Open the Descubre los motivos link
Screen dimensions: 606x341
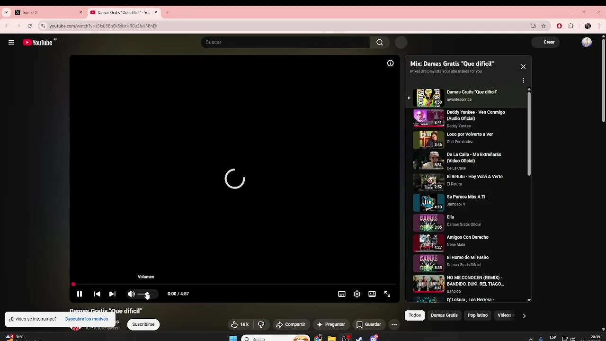coord(87,319)
